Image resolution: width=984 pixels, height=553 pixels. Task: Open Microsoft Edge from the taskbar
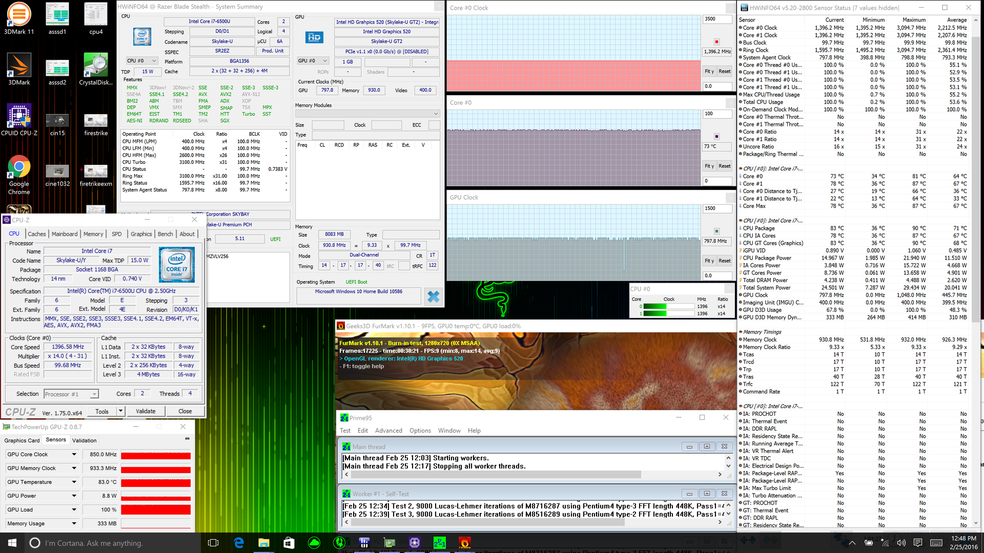(x=239, y=542)
